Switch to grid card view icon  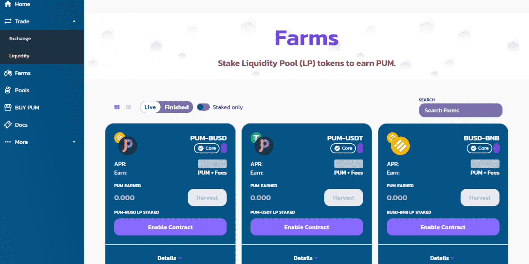point(117,107)
